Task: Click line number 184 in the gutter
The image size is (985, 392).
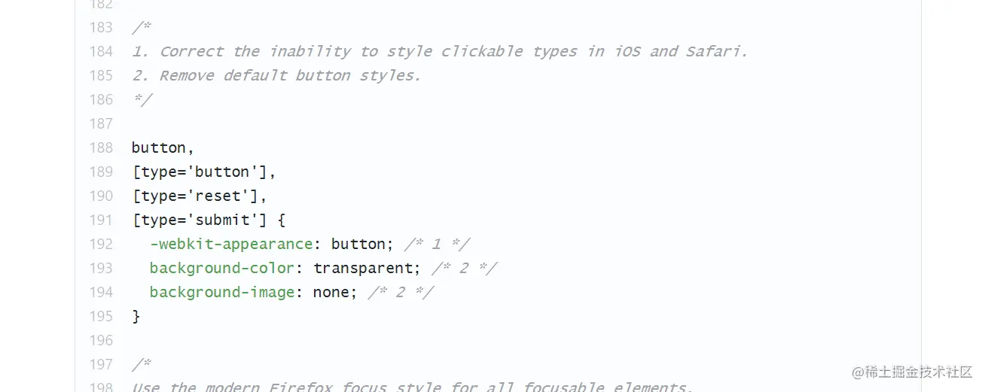Action: point(101,51)
